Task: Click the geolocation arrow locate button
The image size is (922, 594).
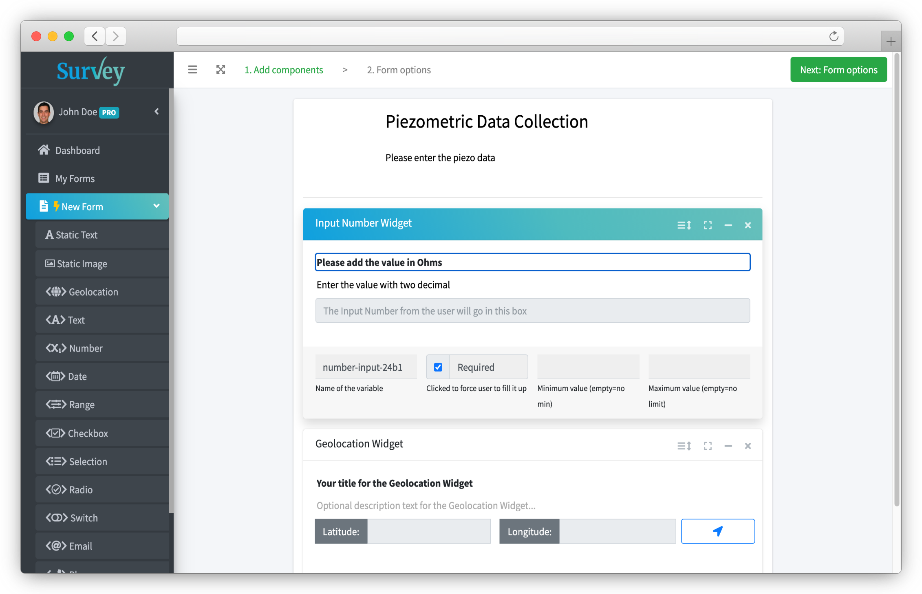Action: (717, 531)
